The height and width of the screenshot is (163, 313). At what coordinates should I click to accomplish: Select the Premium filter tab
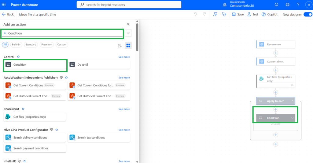click(47, 44)
